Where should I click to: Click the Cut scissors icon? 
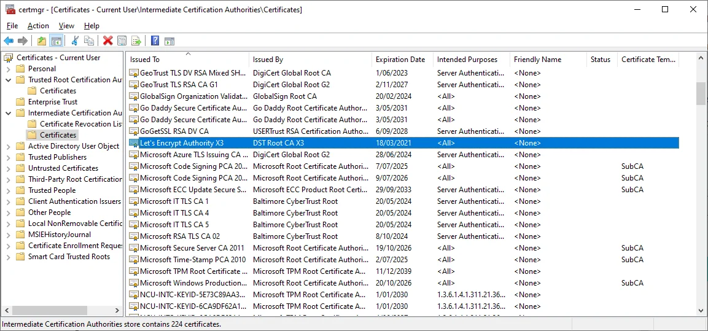click(x=75, y=41)
